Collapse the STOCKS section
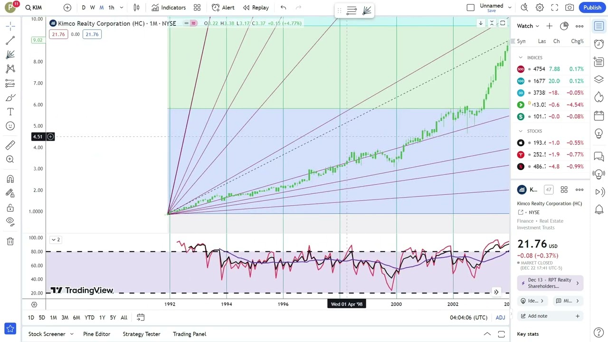The image size is (608, 342). [521, 131]
